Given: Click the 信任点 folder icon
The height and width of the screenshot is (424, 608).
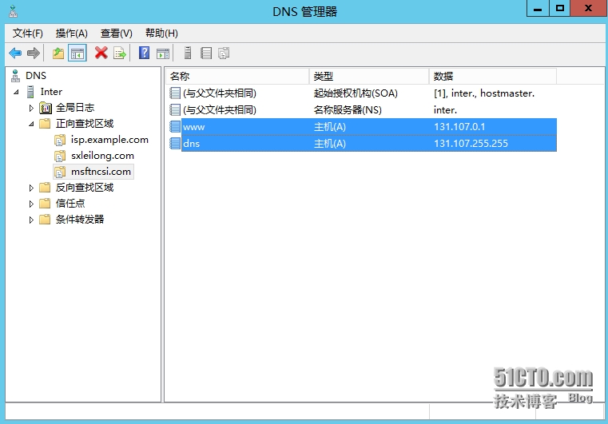Looking at the screenshot, I should point(45,204).
